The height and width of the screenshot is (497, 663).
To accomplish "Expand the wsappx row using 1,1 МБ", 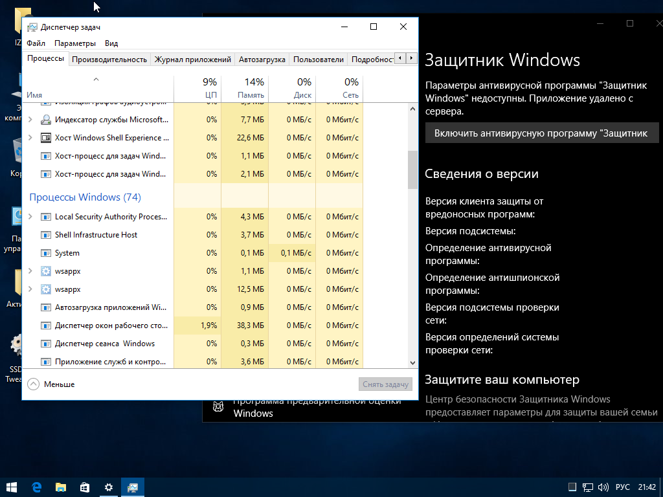I will [x=30, y=271].
